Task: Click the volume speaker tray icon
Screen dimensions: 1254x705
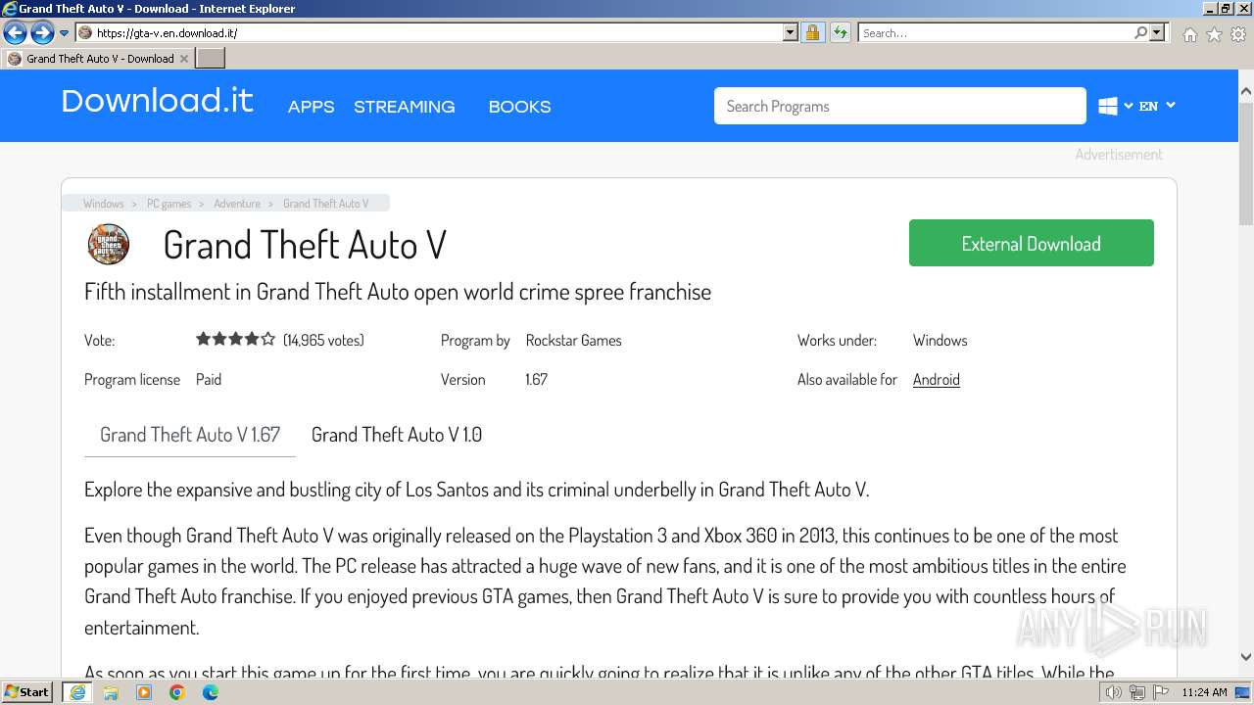Action: [1113, 692]
